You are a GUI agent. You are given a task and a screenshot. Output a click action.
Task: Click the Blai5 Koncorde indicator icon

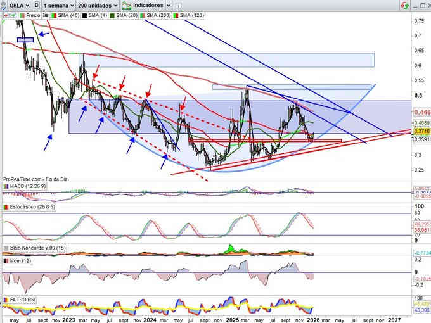[5, 248]
